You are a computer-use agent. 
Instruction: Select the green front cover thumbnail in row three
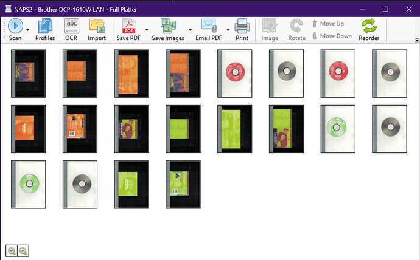131,185
